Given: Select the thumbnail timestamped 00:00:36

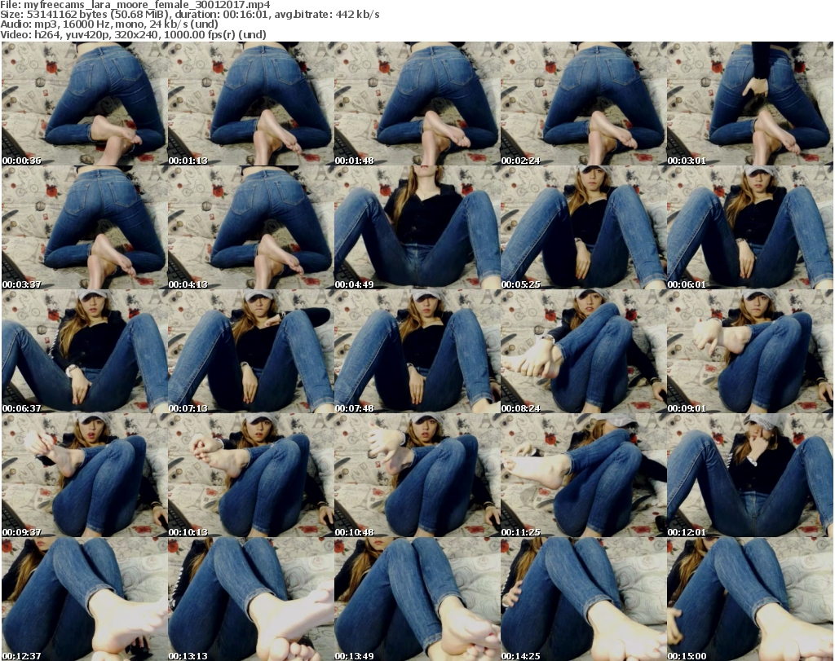Looking at the screenshot, I should [84, 104].
